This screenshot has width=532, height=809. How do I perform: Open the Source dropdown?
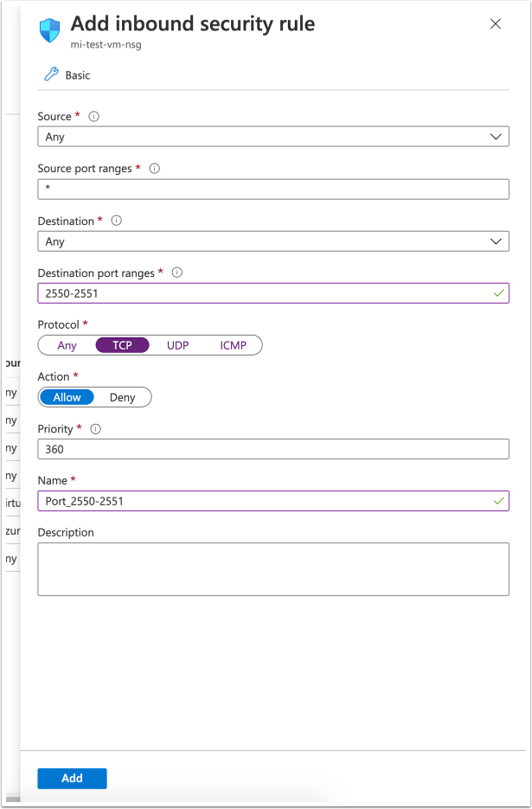[273, 137]
